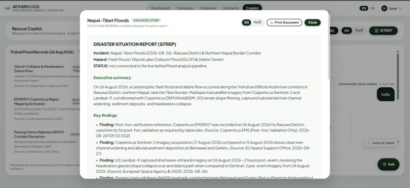Click the chevron icon on Jump to latest
410x188 pixels.
coord(369,143)
